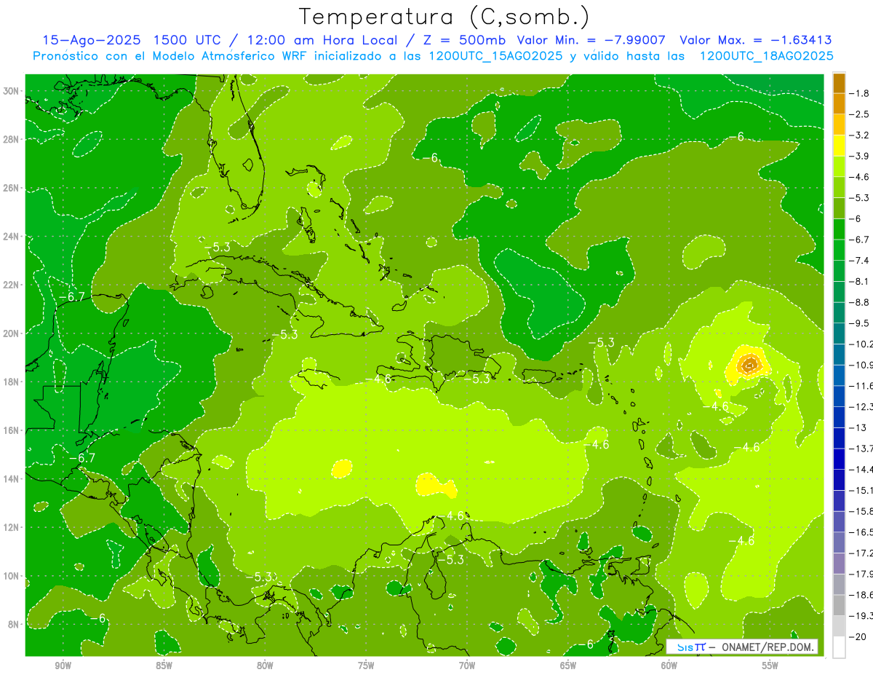
Task: Click the legend label '-20'
Action: click(x=858, y=636)
